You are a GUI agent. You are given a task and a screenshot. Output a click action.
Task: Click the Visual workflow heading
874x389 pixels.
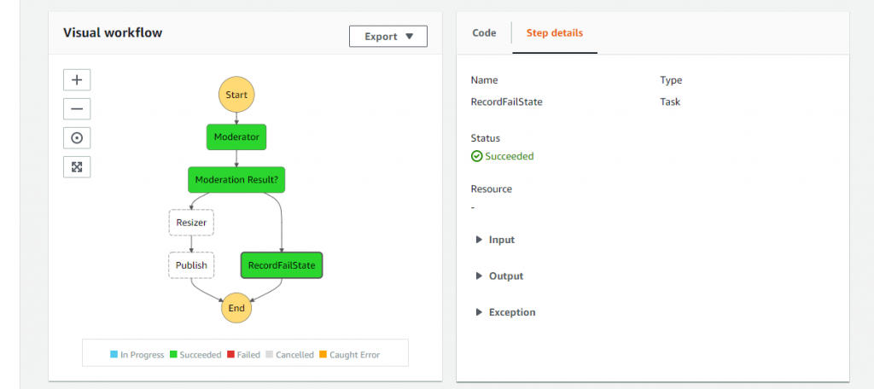(113, 32)
